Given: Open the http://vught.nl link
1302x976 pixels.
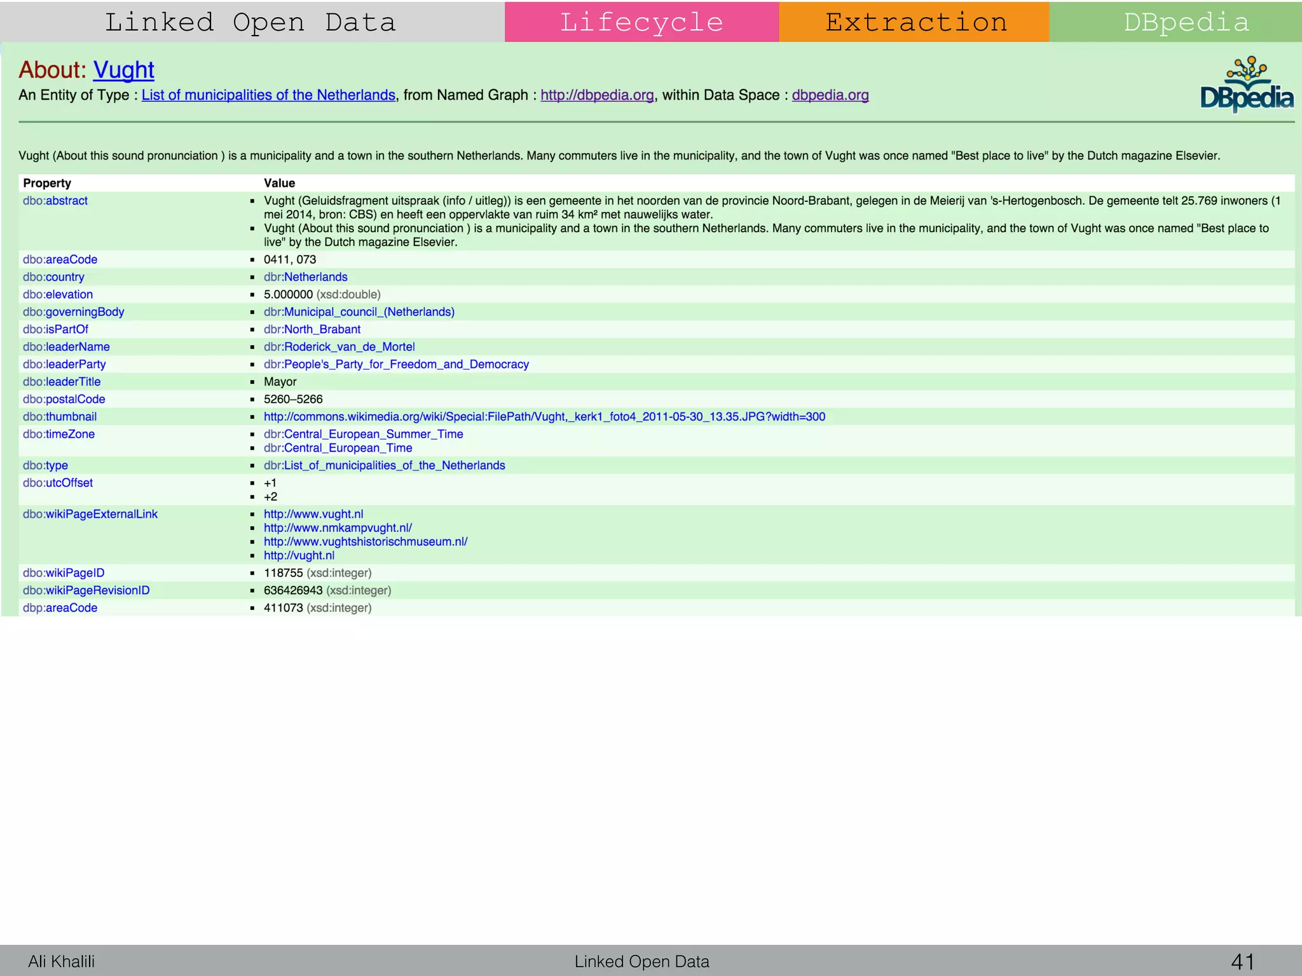Looking at the screenshot, I should 299,556.
